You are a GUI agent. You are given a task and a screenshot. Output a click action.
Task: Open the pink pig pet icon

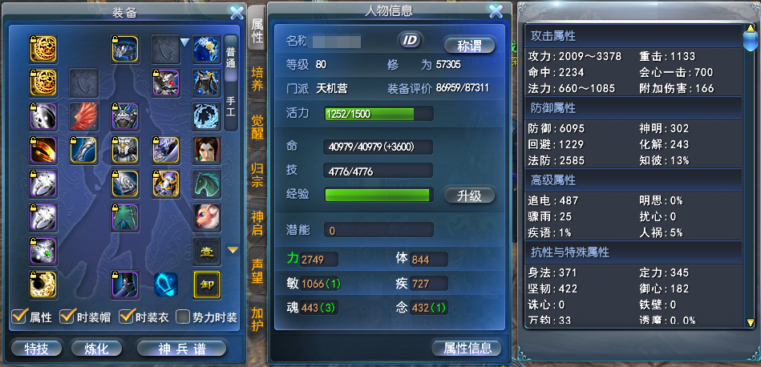click(x=207, y=217)
